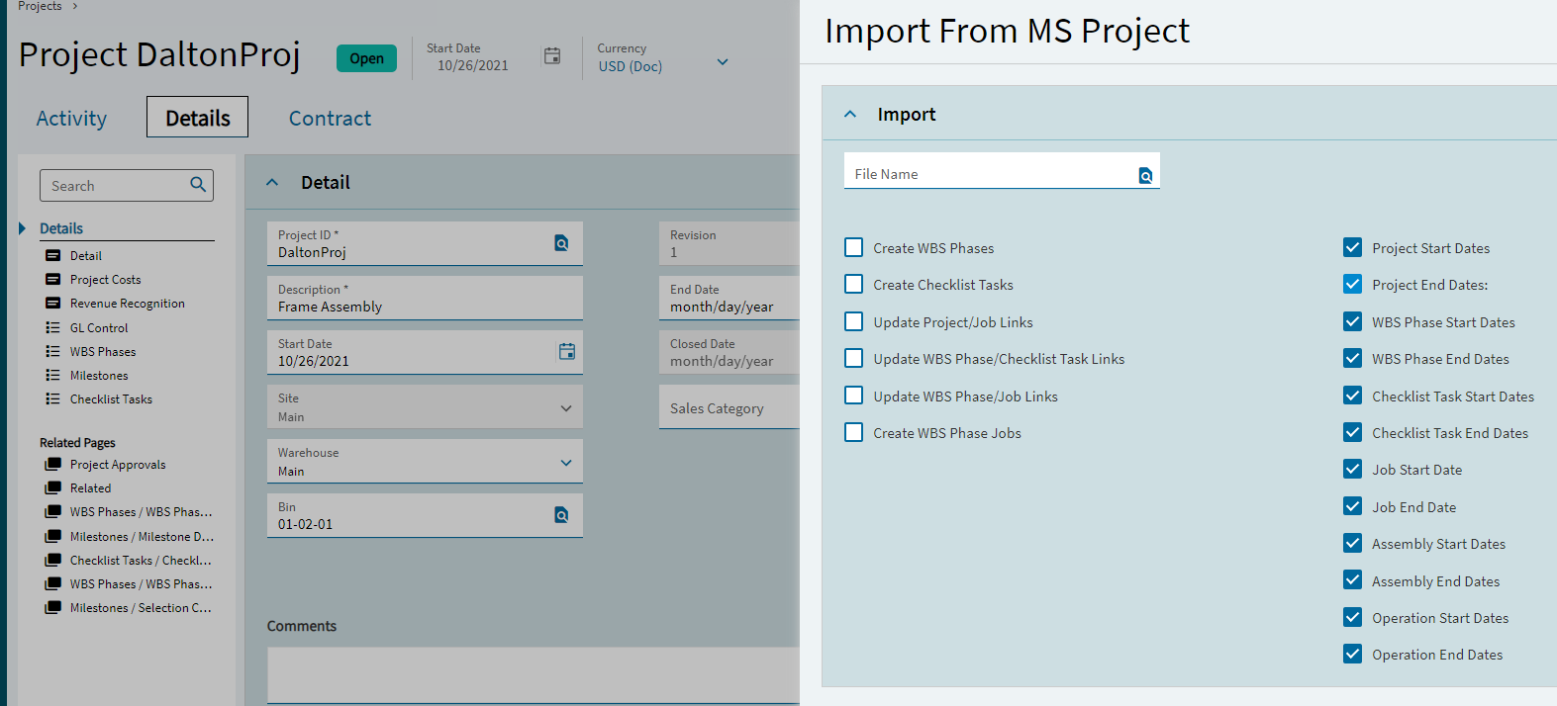Click the Related page icon
Screen dimensions: 1557x706
[x=53, y=487]
